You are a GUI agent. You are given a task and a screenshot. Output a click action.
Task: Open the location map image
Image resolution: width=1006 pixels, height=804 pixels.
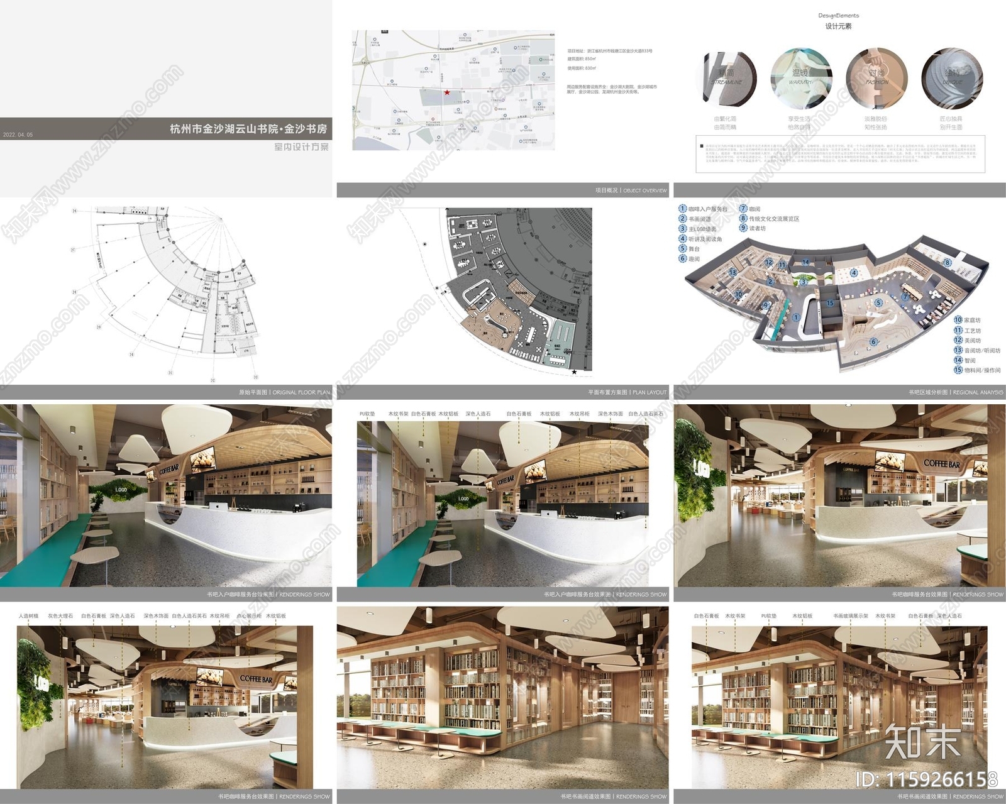coord(453,90)
